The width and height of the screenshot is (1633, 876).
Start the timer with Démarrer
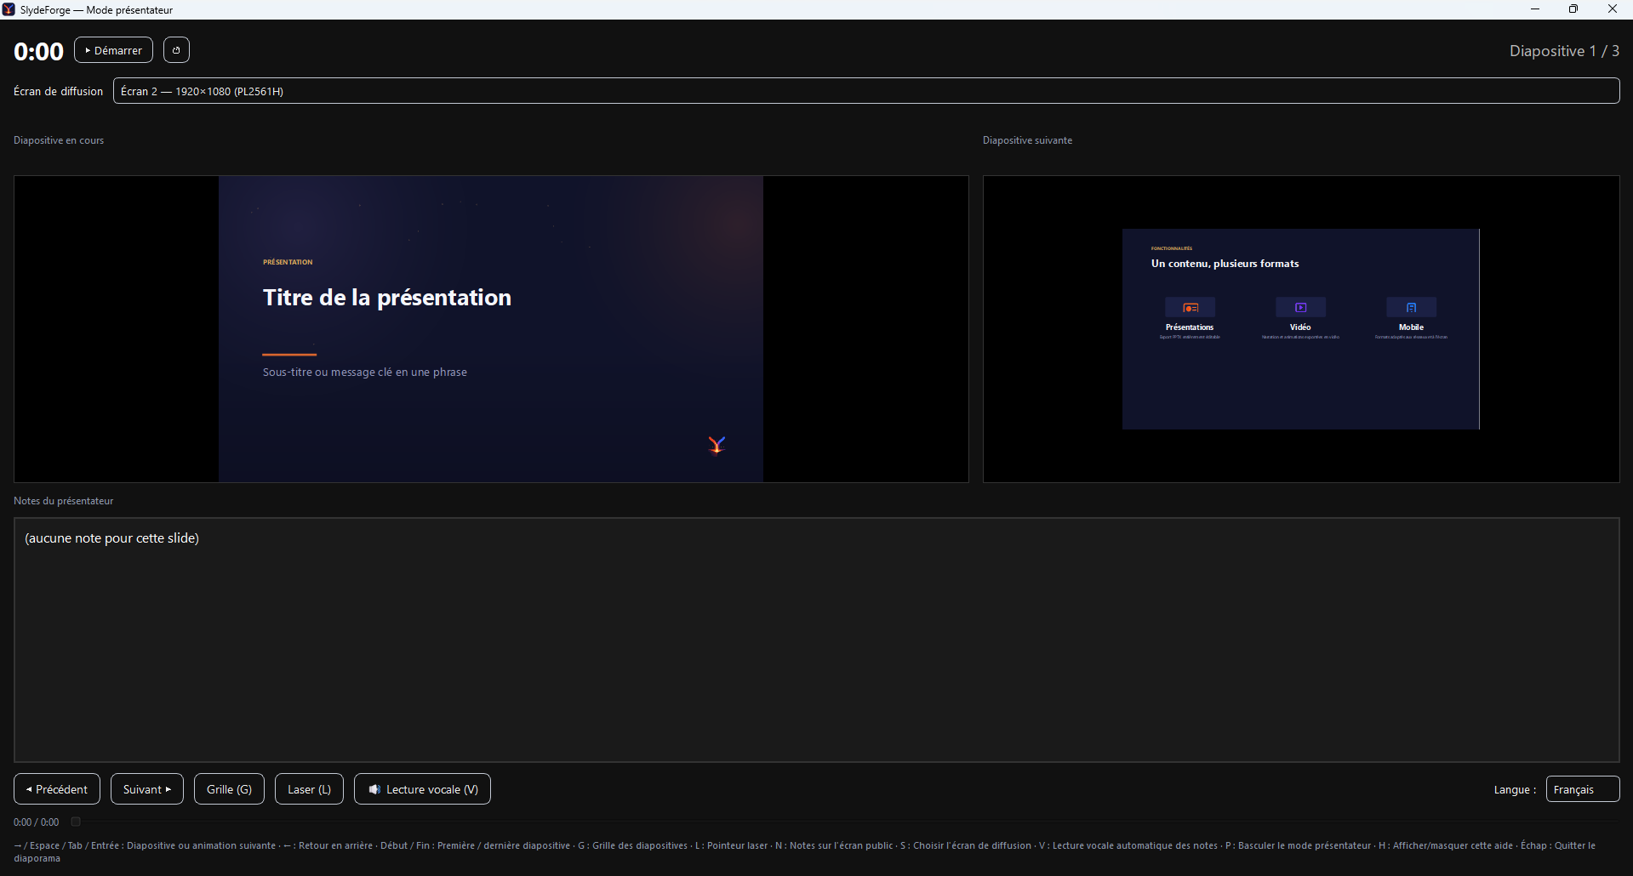click(x=113, y=50)
